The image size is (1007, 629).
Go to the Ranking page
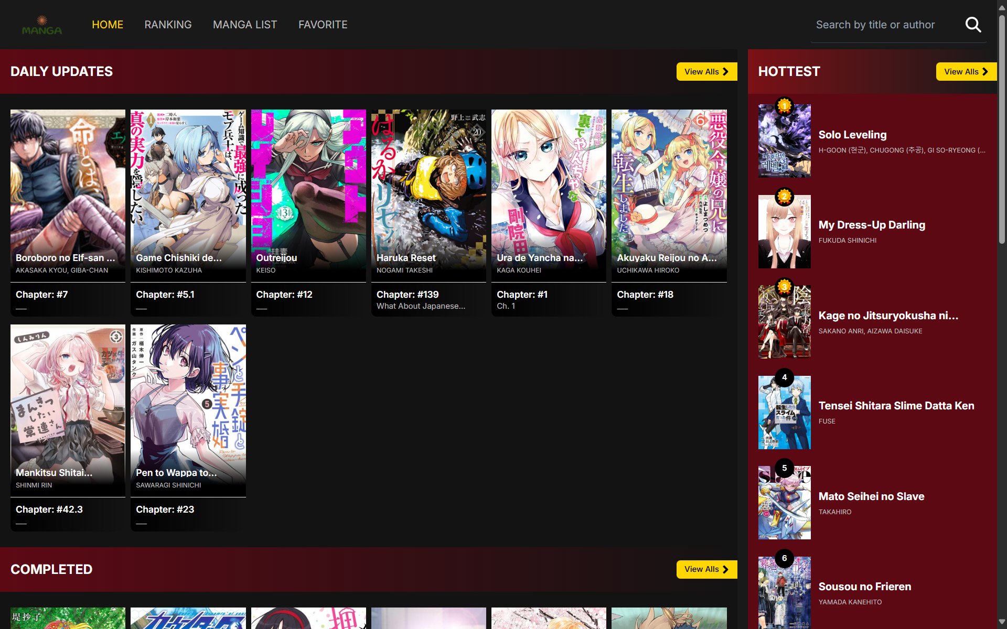coord(168,25)
